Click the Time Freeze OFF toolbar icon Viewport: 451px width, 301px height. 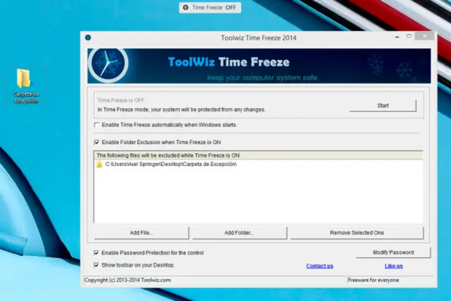pos(186,7)
